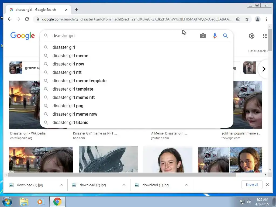
Task: Open Disaster Girl - Wikipedia result link
Action: click(x=28, y=133)
